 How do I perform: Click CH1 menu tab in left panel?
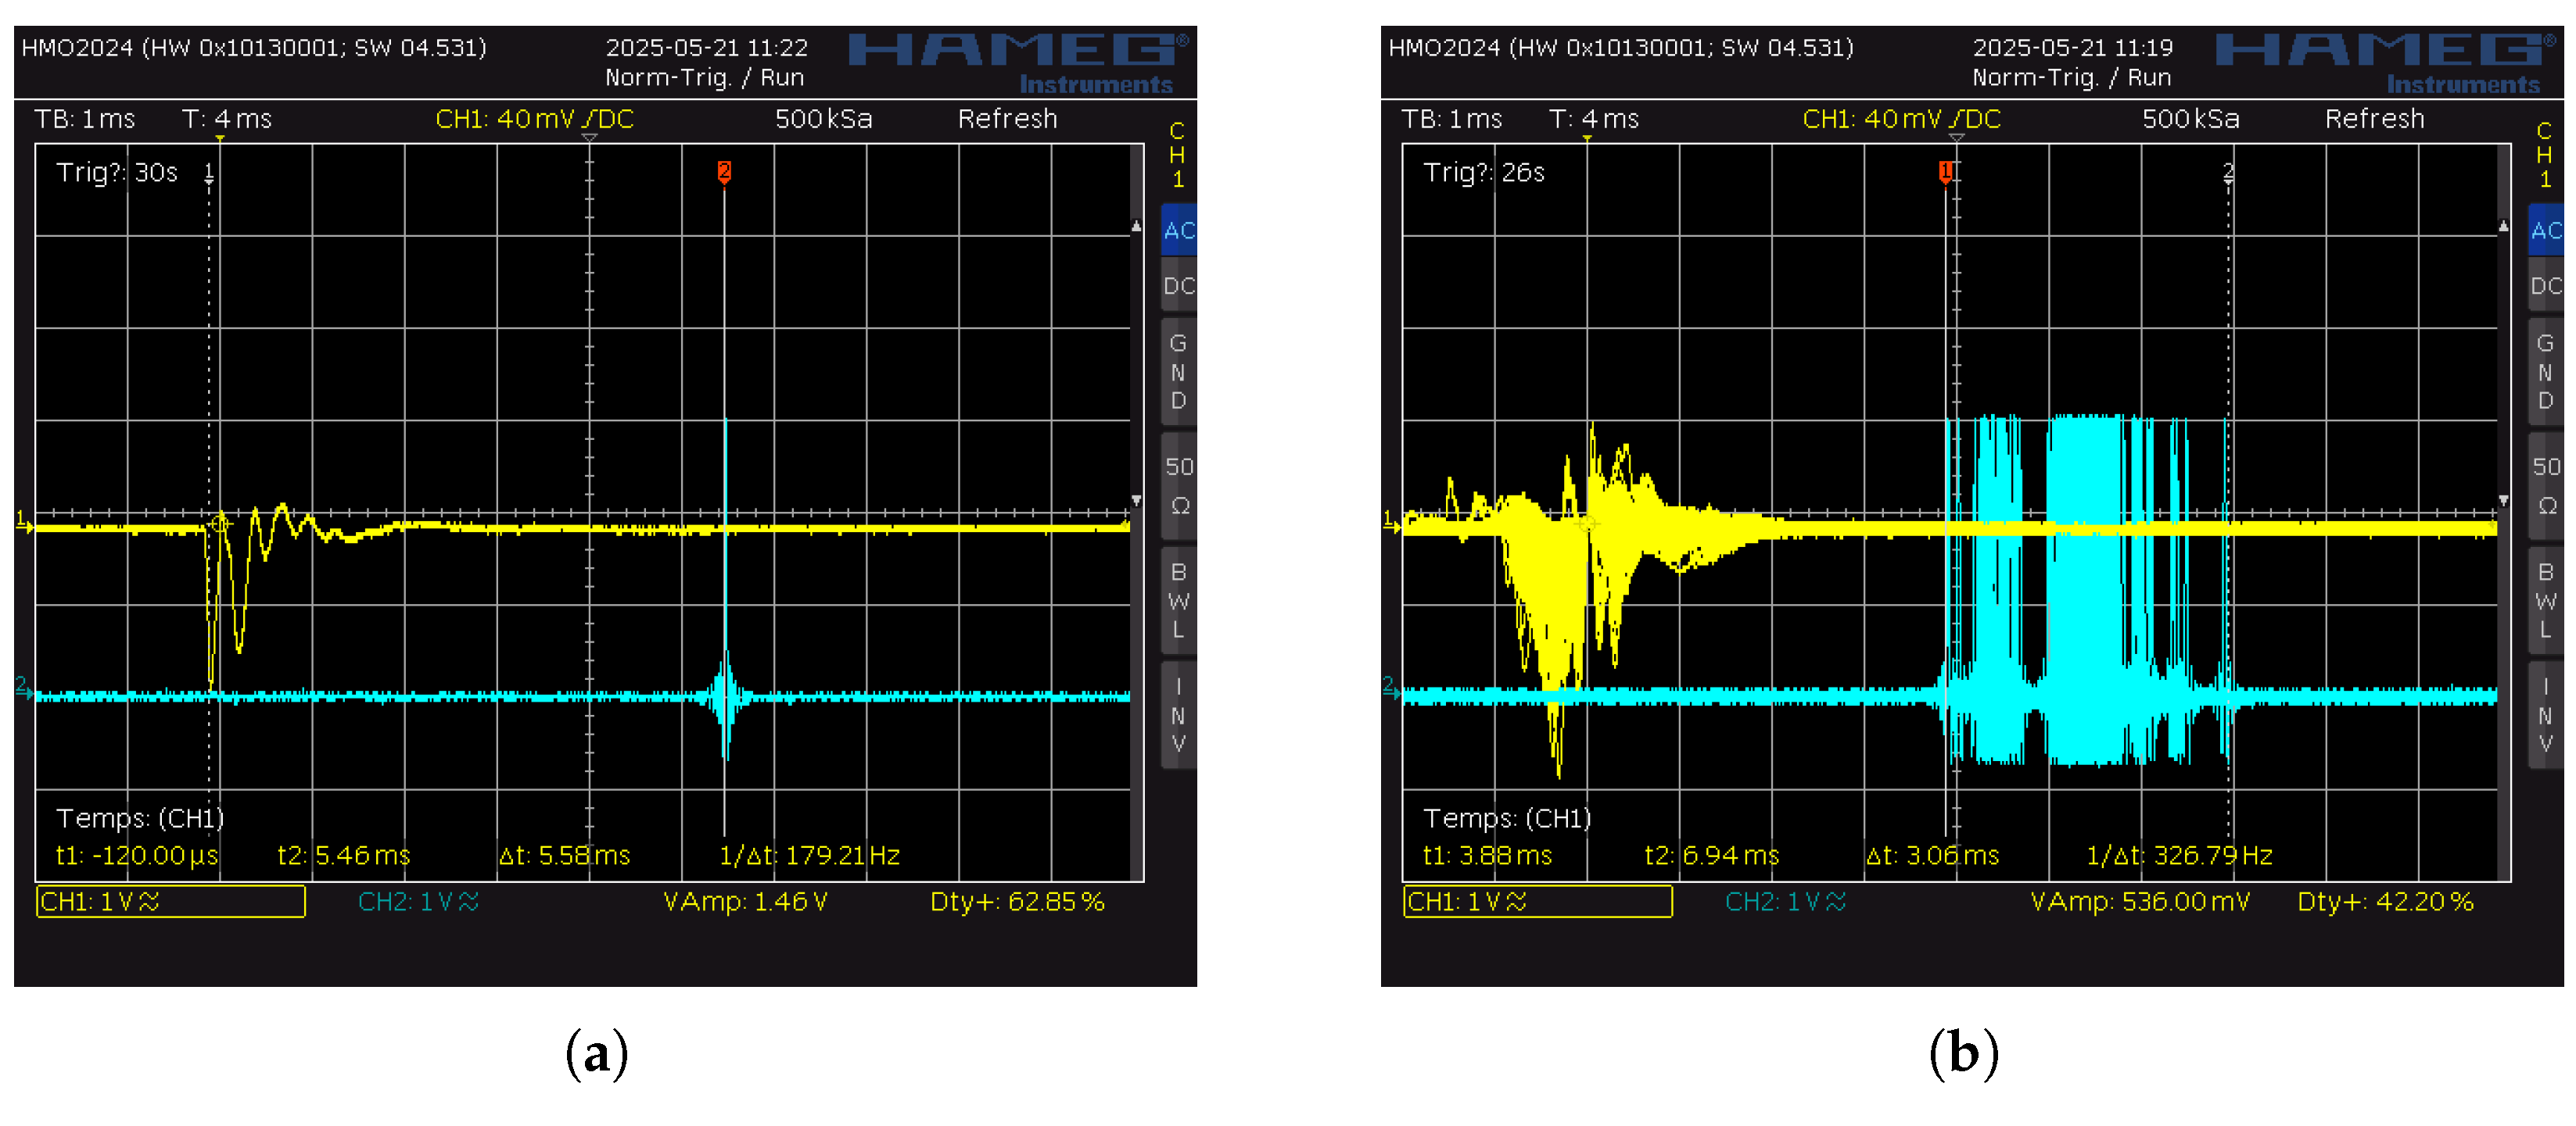(1177, 155)
